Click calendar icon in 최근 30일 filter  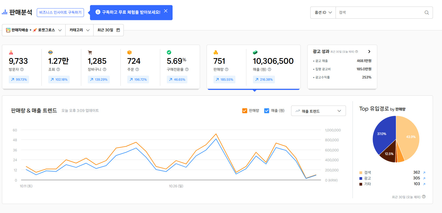(118, 30)
